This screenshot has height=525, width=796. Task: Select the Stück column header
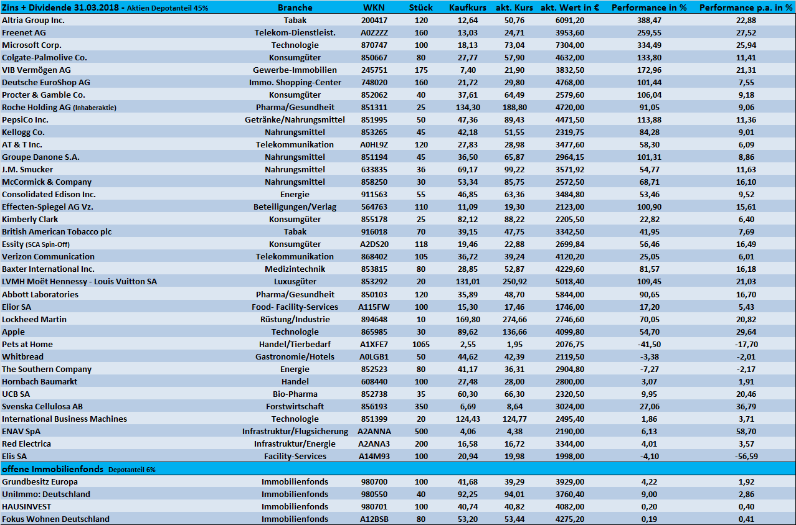421,7
